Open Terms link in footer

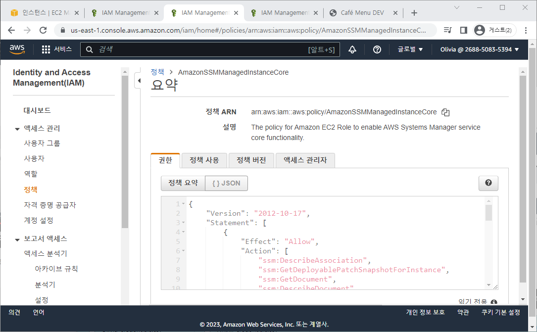[x=463, y=312]
